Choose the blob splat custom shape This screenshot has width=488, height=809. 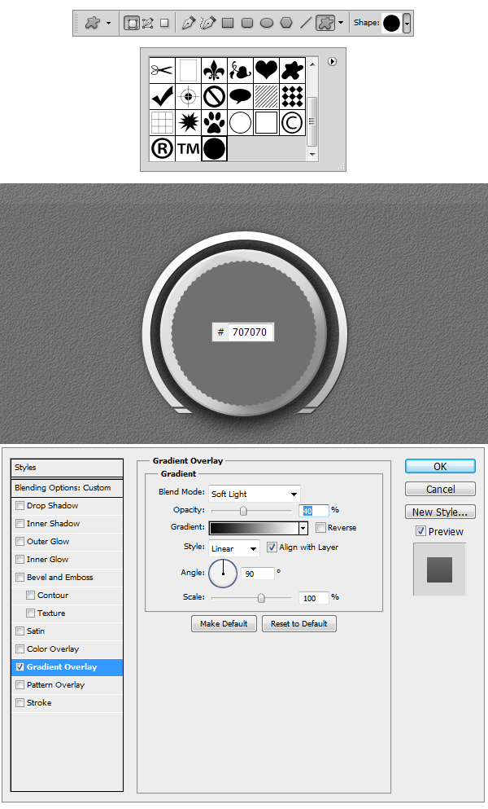[293, 69]
